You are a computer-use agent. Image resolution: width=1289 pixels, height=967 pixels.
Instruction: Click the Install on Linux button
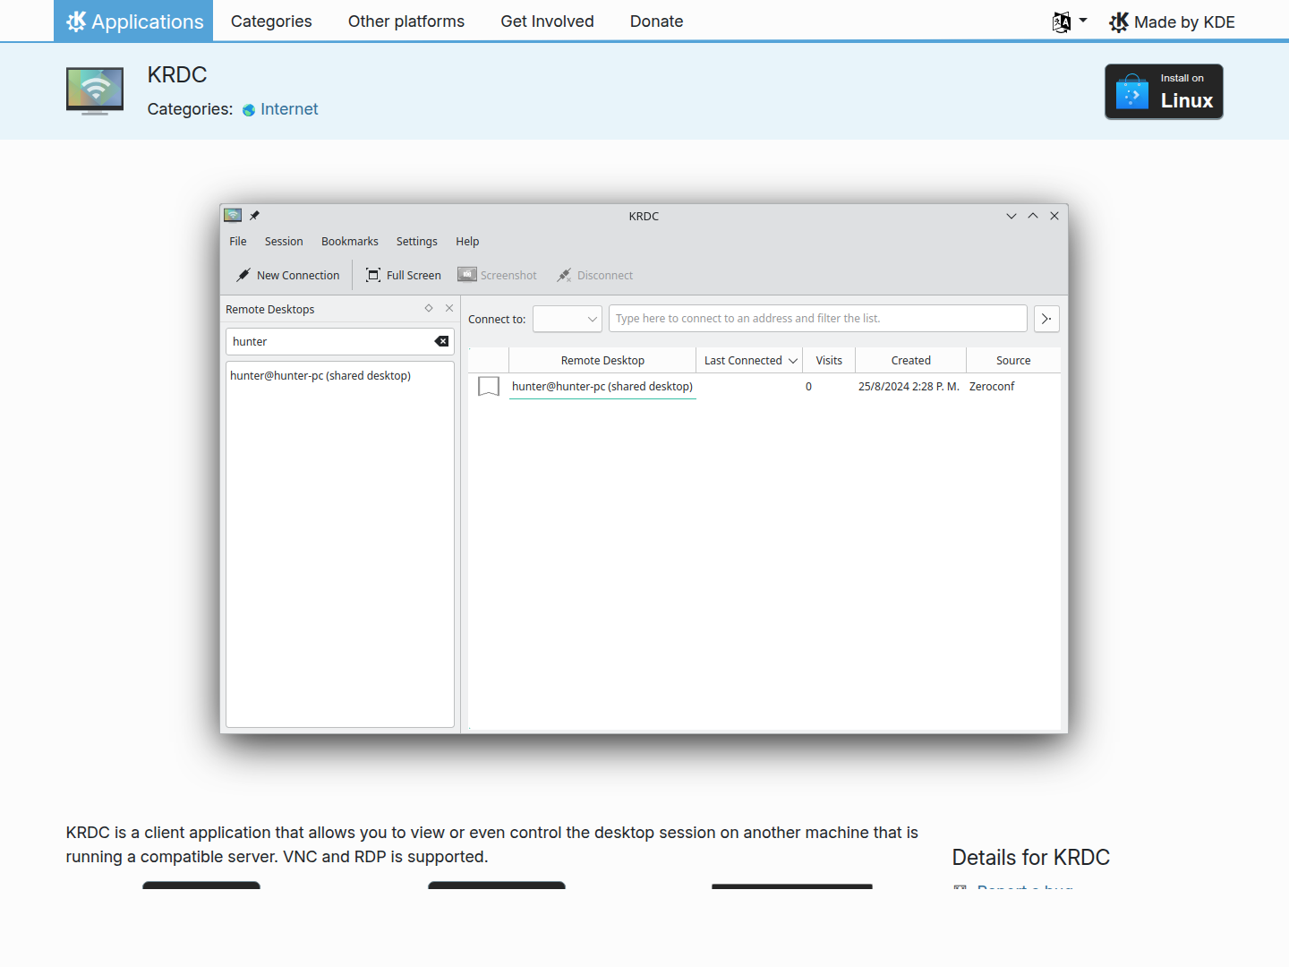1164,91
